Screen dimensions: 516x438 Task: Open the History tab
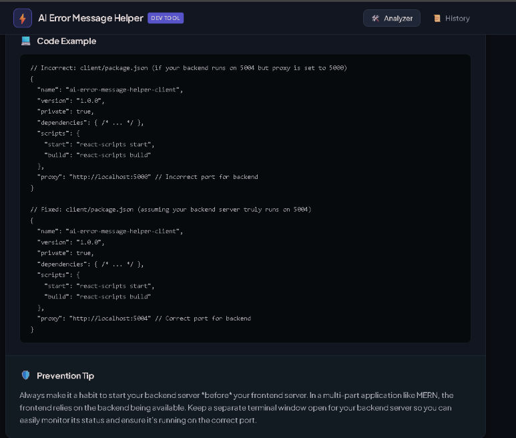coord(451,19)
